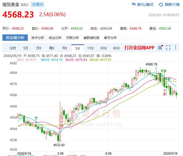The height and width of the screenshot is (156, 183).
Task: Switch chart to 周K
Action: [x=52, y=48]
